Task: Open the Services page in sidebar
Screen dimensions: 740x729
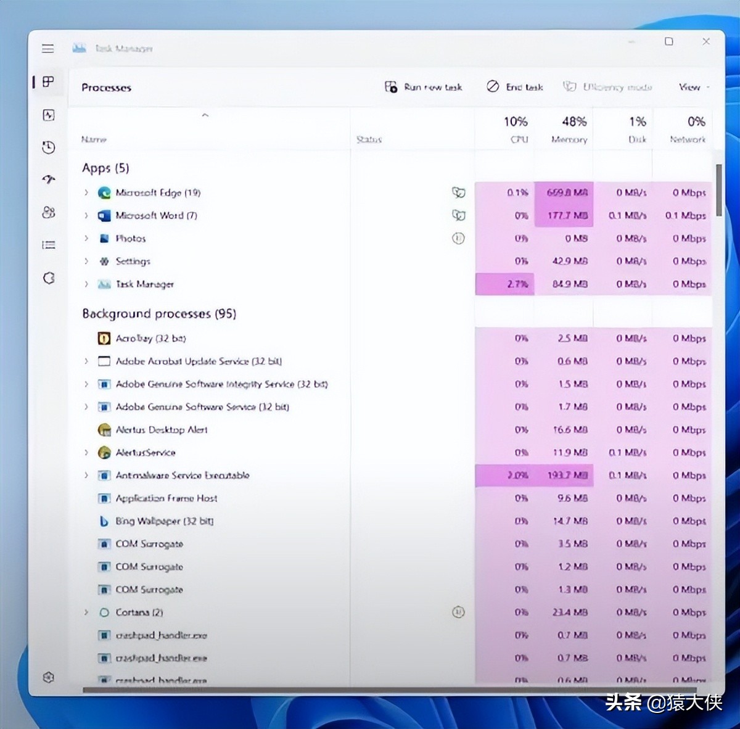Action: tap(49, 278)
